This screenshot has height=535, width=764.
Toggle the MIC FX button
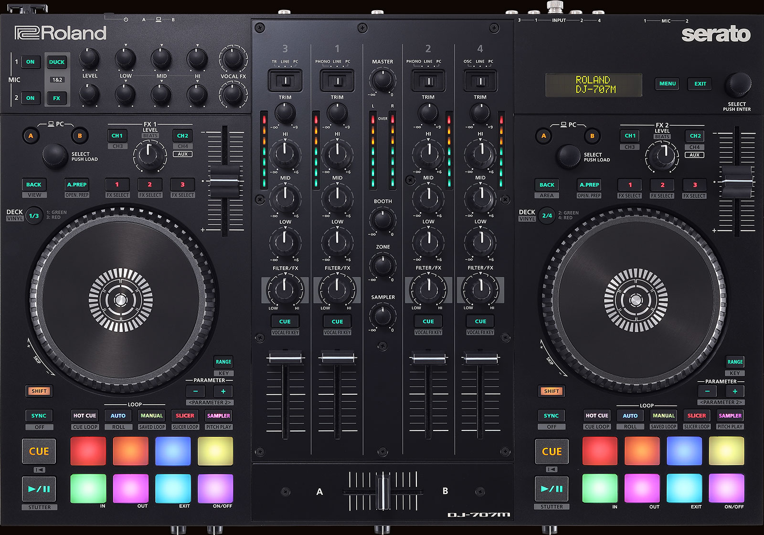point(58,97)
